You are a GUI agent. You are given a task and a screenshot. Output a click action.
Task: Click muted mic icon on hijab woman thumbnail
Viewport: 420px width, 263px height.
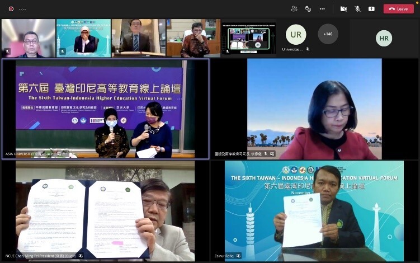pyautogui.click(x=63, y=51)
